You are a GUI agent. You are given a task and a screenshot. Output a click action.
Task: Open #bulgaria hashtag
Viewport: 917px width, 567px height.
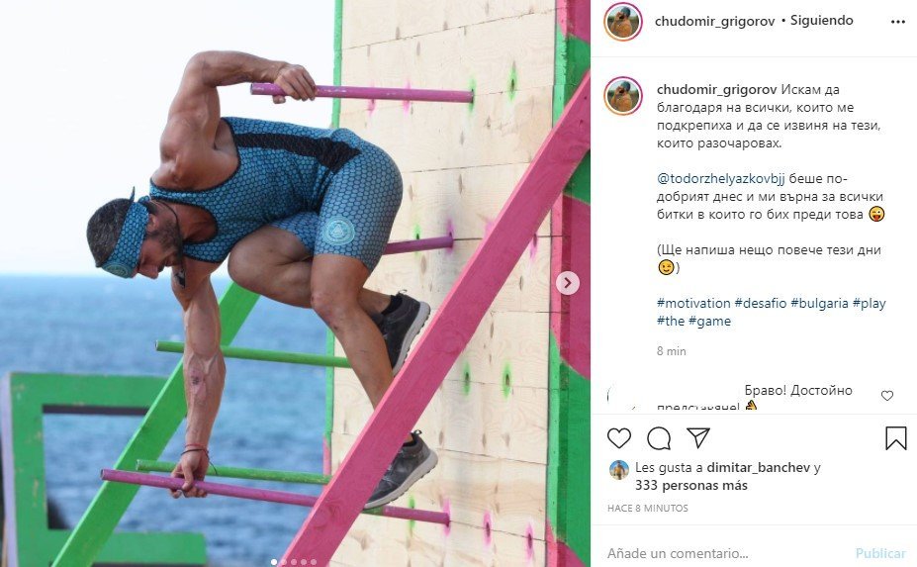[x=819, y=303]
